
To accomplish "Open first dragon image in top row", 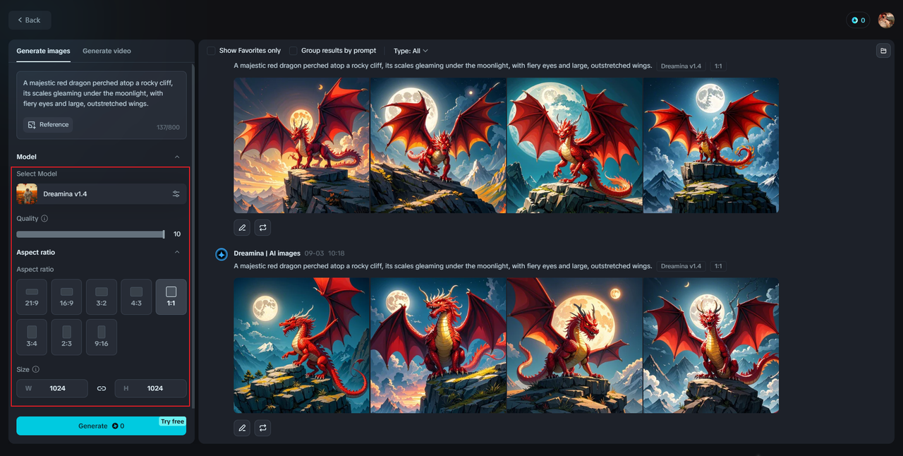I will [x=302, y=145].
